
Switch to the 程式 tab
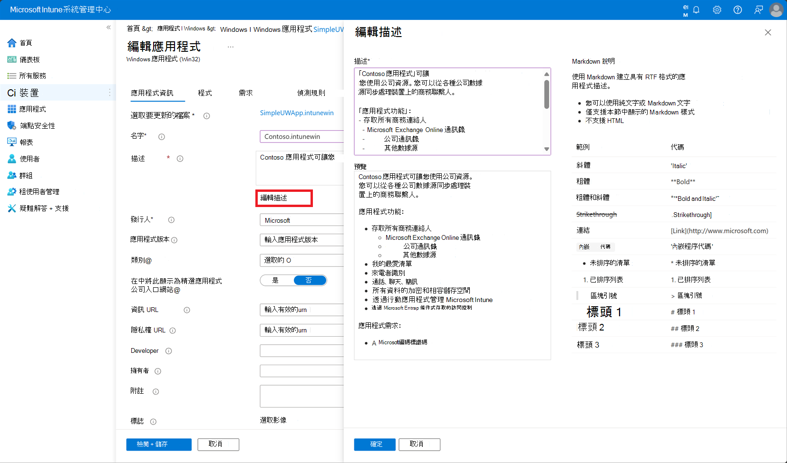point(205,93)
